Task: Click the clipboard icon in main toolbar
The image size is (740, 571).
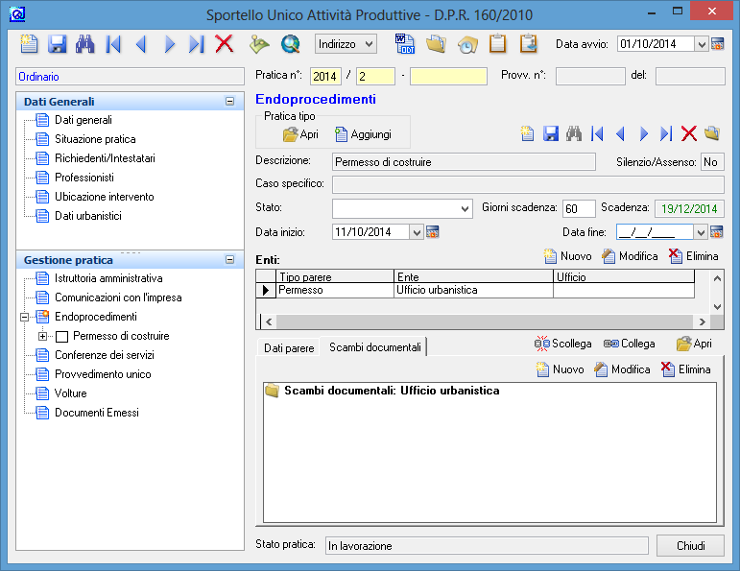Action: 497,44
